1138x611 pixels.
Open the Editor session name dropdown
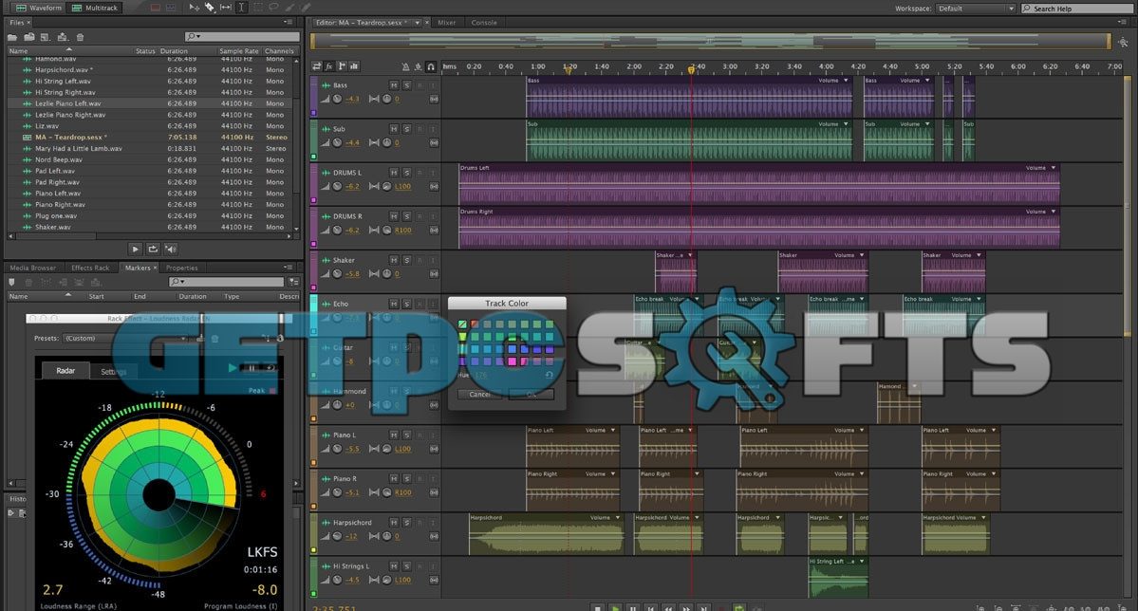point(417,23)
